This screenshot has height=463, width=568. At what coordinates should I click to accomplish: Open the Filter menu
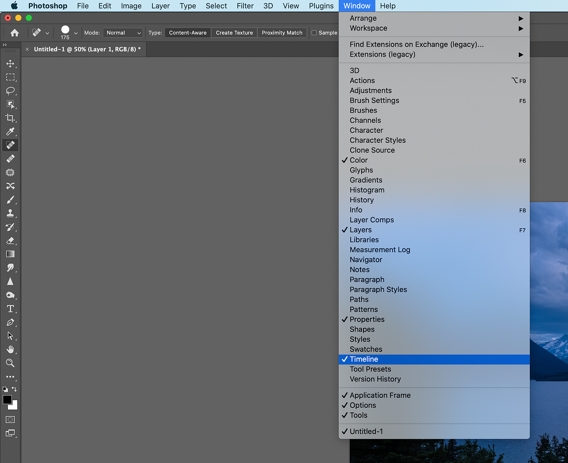tap(245, 6)
